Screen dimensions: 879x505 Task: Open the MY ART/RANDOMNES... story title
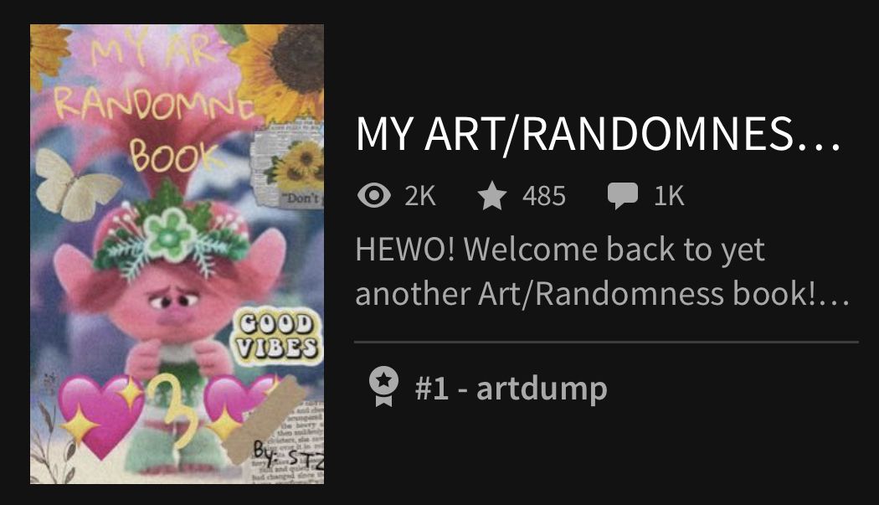(599, 135)
